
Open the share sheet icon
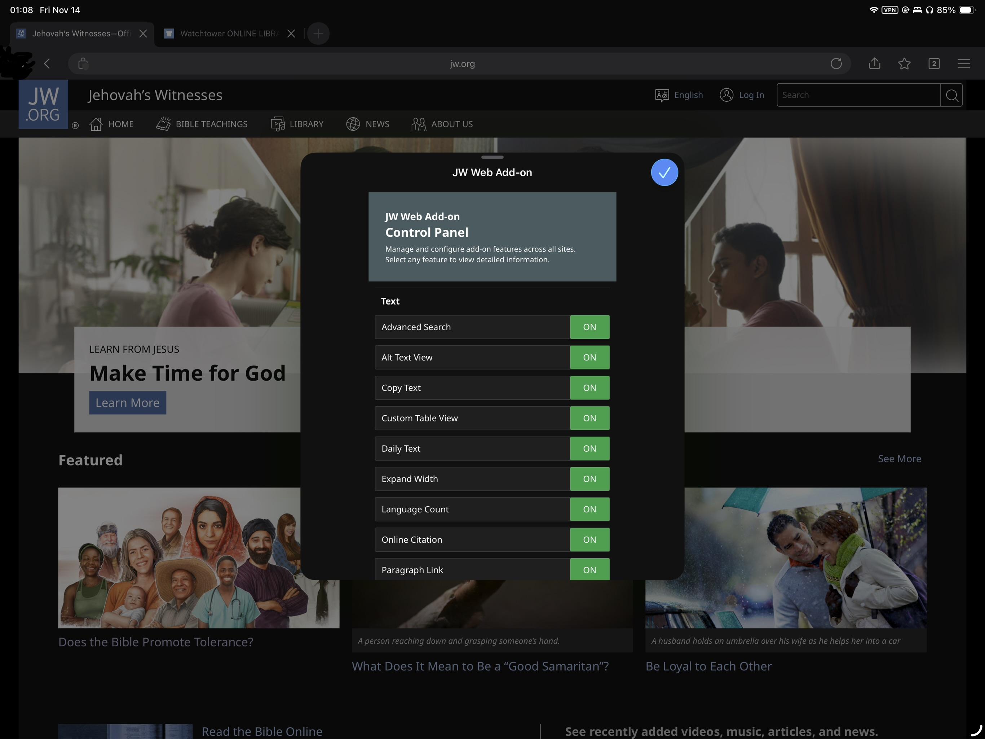tap(874, 64)
